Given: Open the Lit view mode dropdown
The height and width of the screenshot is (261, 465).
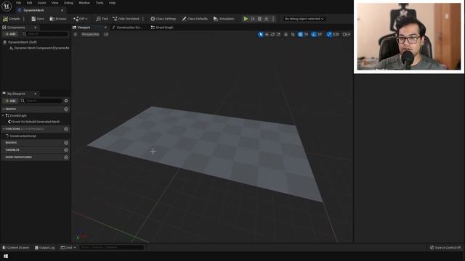Looking at the screenshot, I should click(106, 34).
